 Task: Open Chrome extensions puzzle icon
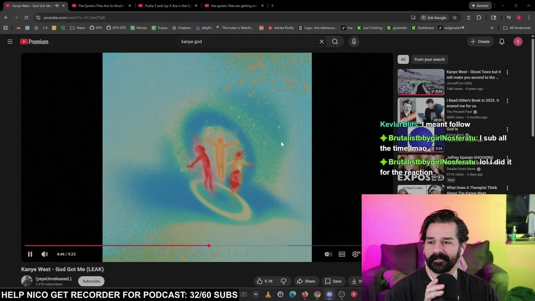click(479, 18)
